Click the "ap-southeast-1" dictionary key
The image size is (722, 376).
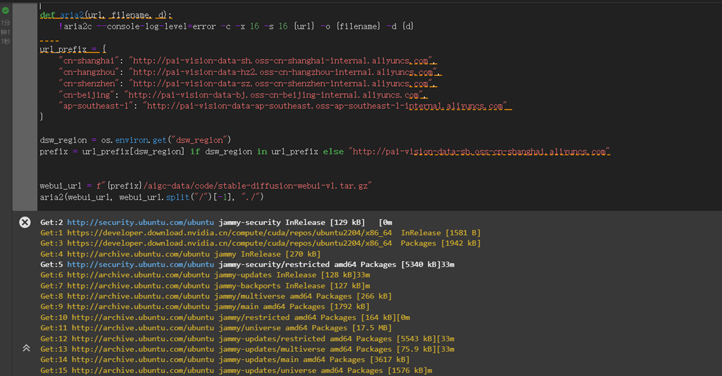(x=96, y=106)
